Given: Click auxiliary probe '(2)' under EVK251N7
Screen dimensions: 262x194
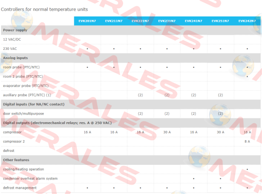Looking at the screenshot, I should [x=220, y=95].
